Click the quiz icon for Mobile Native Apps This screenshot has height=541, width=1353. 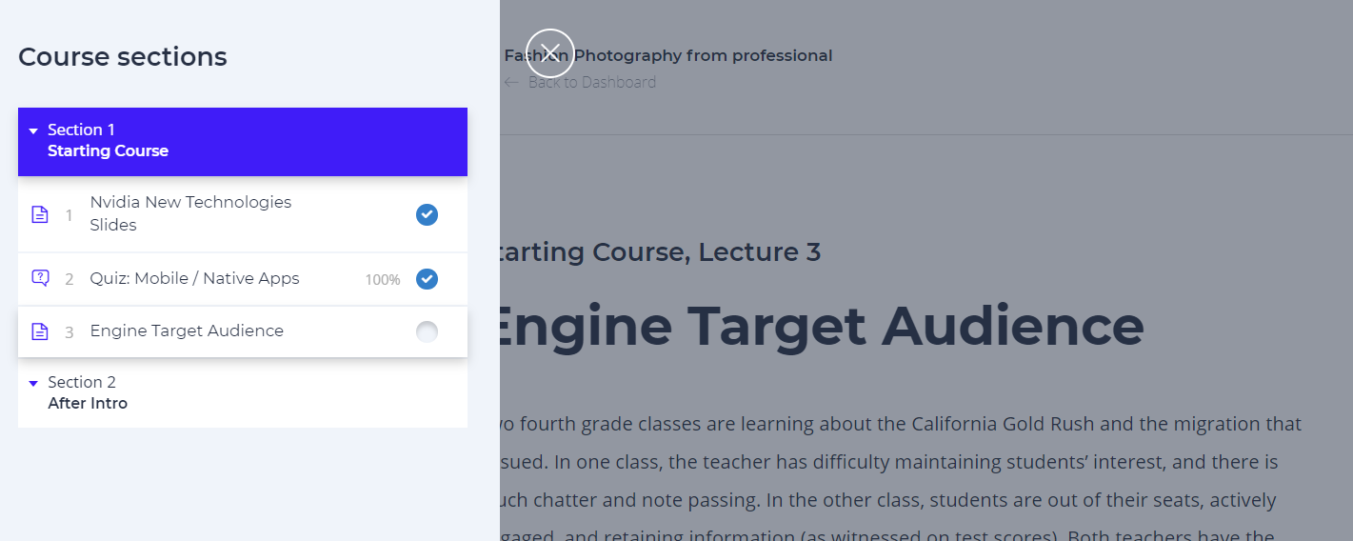point(40,278)
